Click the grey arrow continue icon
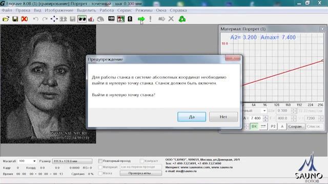The image size is (328, 184). pos(161,19)
